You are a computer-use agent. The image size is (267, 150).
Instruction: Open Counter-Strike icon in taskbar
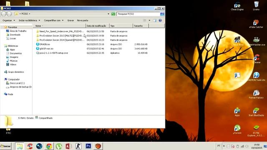(x=78, y=146)
